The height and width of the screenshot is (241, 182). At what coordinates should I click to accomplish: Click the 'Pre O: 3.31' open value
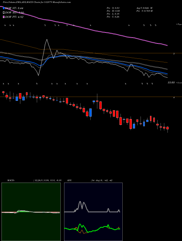(113, 8)
